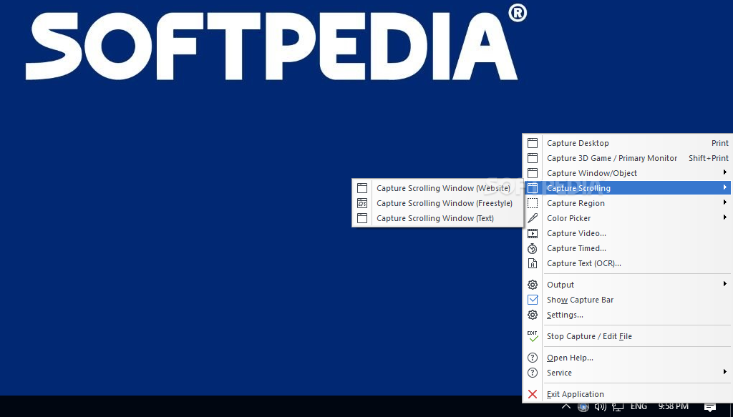Choose Capture Text (OCR)... entry
This screenshot has height=417, width=733.
(627, 263)
